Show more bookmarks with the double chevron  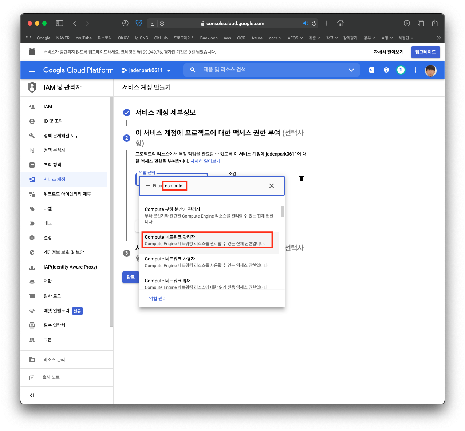coord(439,38)
